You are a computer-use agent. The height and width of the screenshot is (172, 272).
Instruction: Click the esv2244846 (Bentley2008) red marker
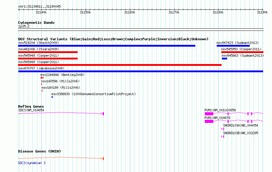(42, 78)
